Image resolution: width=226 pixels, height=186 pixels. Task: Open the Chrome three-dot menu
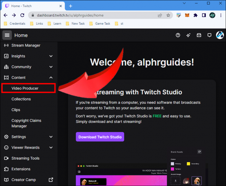click(221, 15)
